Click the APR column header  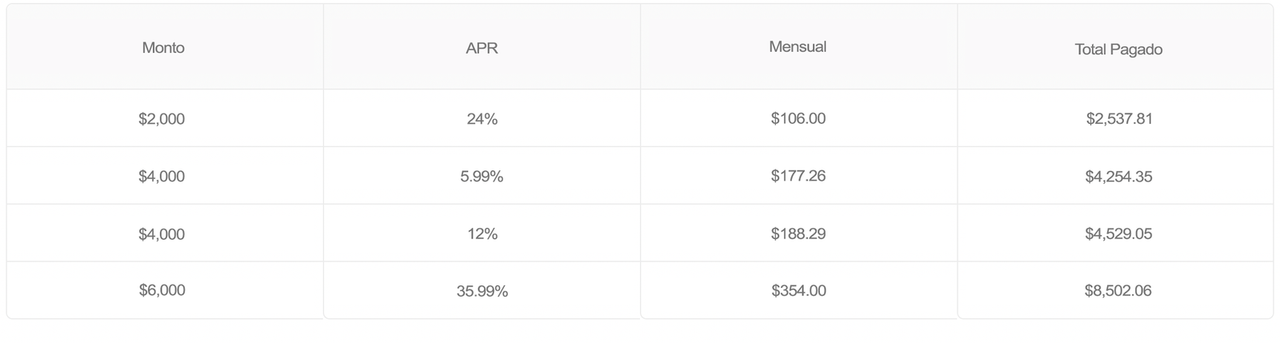click(x=482, y=48)
